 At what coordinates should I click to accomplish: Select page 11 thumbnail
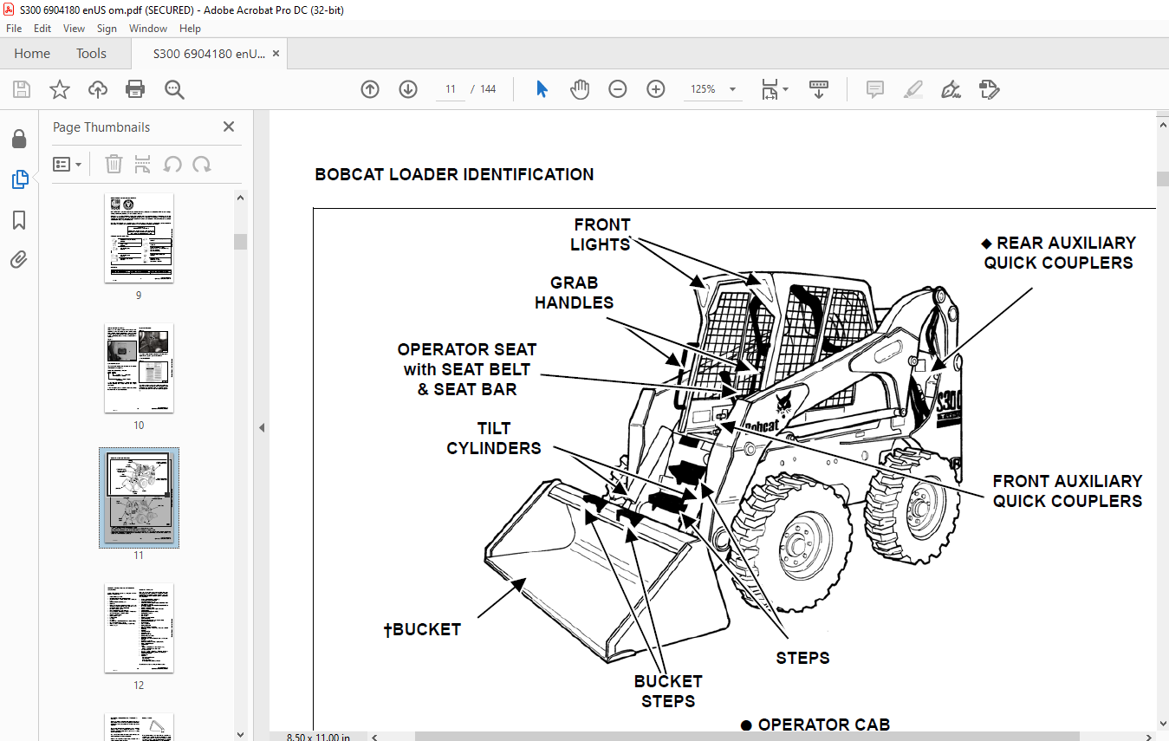[139, 497]
